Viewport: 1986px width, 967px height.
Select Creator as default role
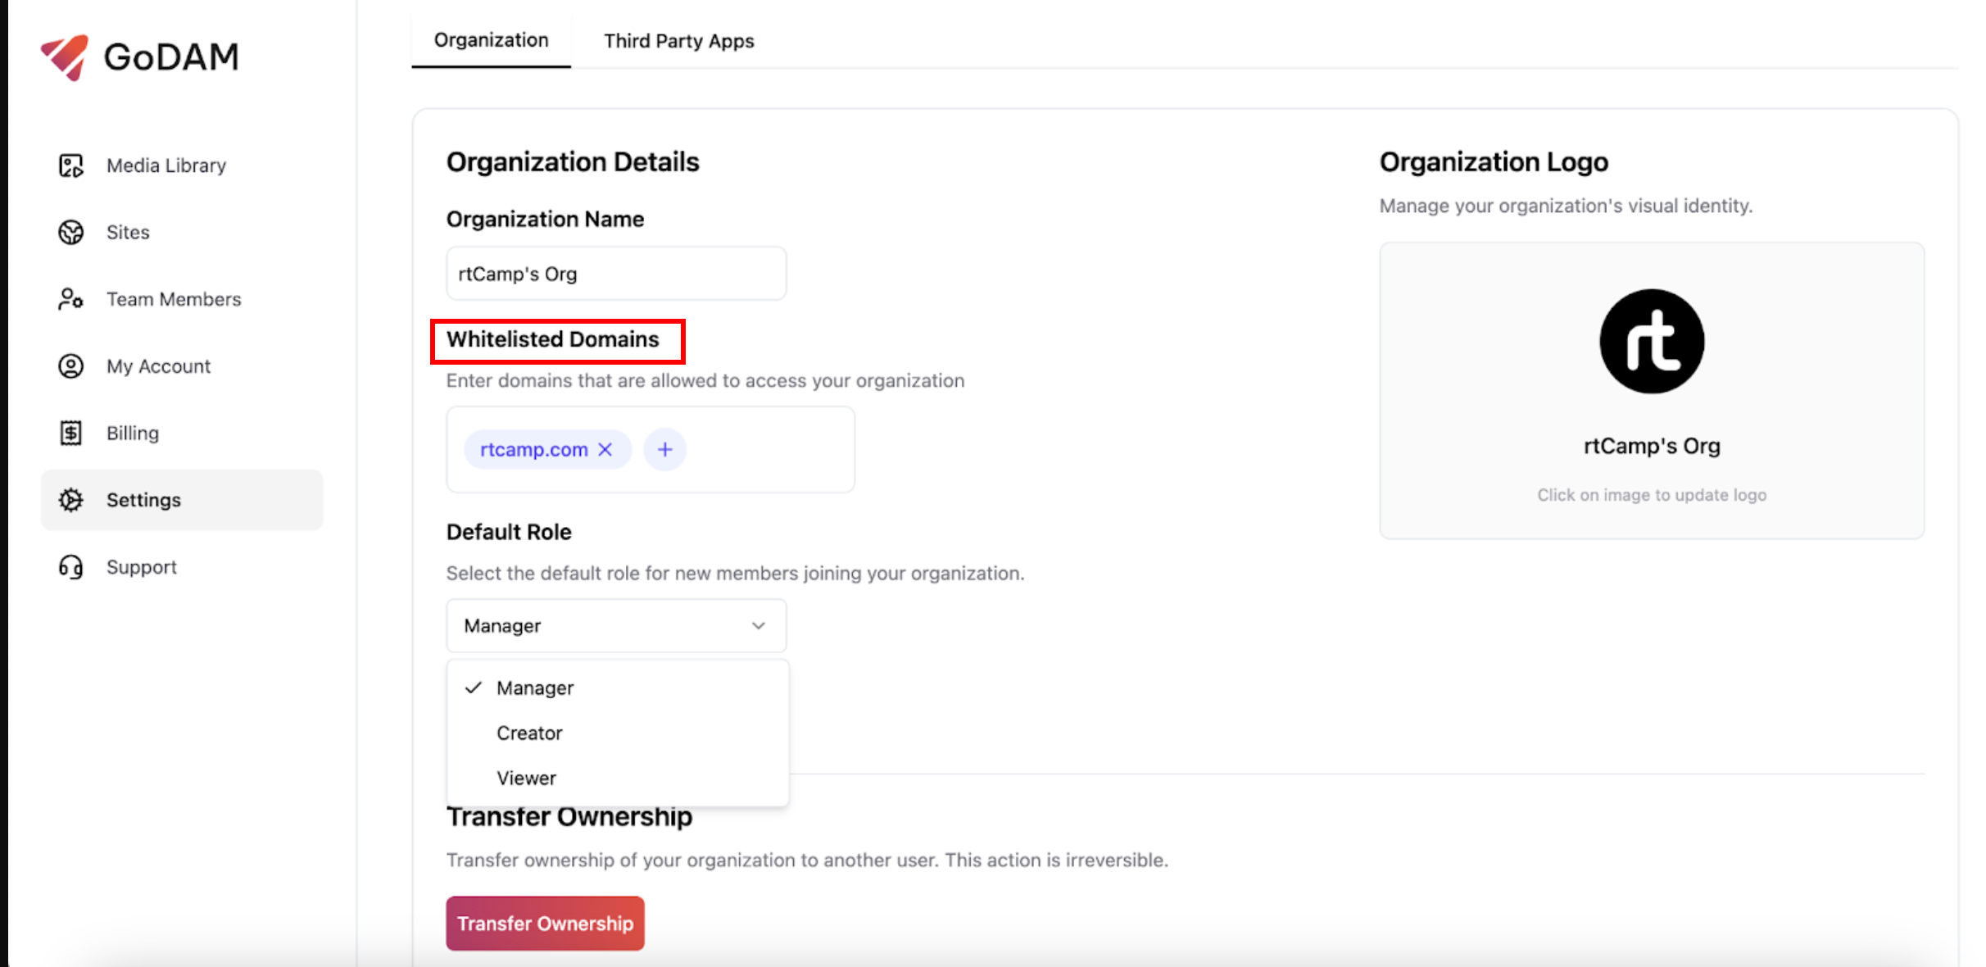tap(529, 733)
